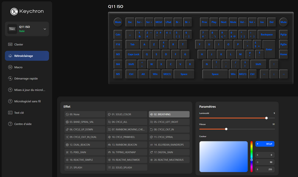This screenshot has width=298, height=177.
Task: Select 02. BREATHING effect
Action: (169, 114)
